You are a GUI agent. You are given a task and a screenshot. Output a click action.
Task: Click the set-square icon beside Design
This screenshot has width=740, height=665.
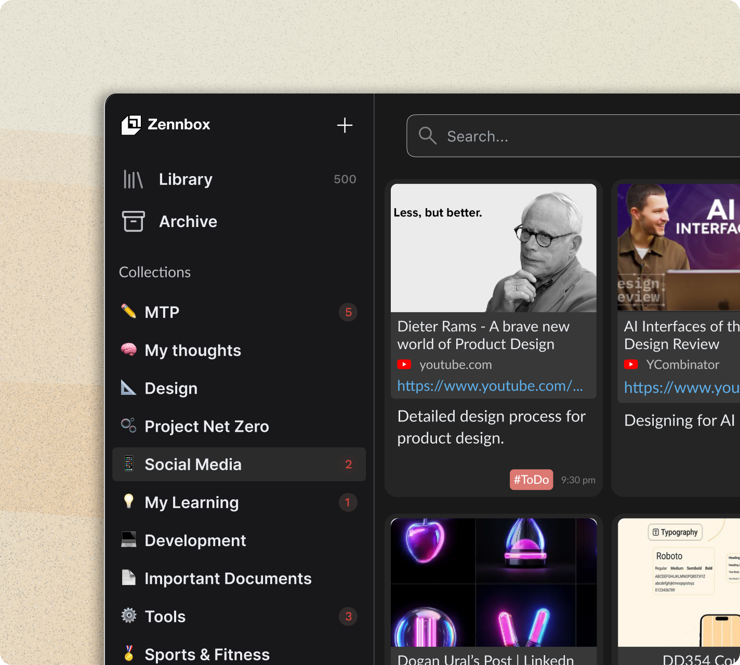[x=128, y=388]
